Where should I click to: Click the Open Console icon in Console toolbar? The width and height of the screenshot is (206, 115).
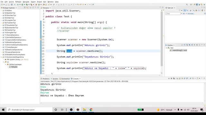pyautogui.click(x=198, y=78)
